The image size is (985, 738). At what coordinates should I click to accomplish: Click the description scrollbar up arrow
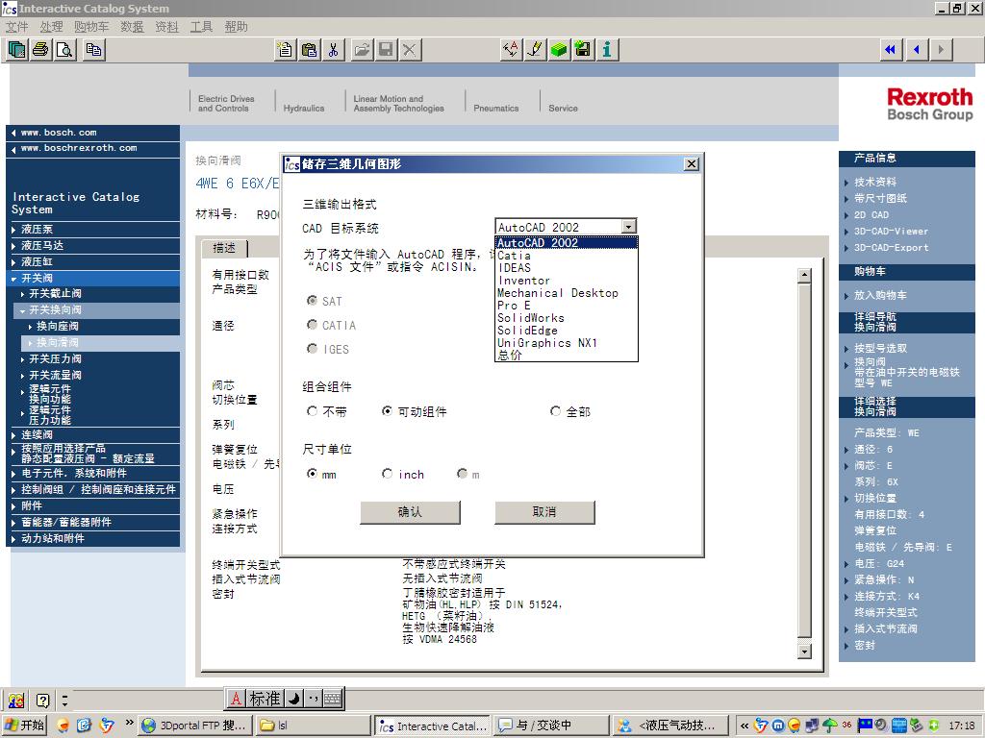pyautogui.click(x=804, y=275)
